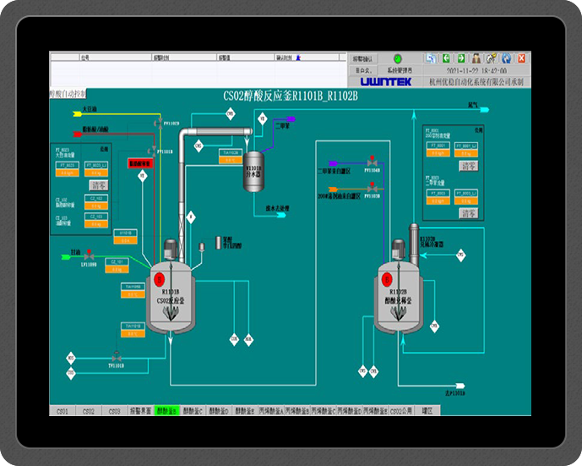Image resolution: width=582 pixels, height=466 pixels.
Task: Click the V1101B water separator vessel
Action: point(254,172)
